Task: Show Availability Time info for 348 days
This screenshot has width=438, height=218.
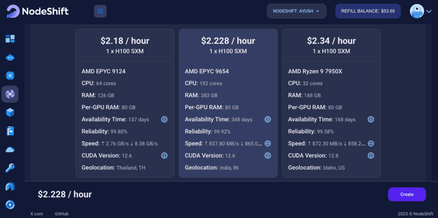Action: point(268,119)
